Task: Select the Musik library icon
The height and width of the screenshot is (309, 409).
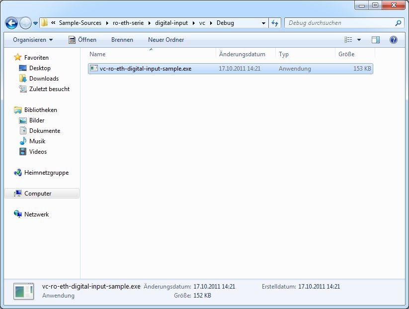Action: point(23,141)
